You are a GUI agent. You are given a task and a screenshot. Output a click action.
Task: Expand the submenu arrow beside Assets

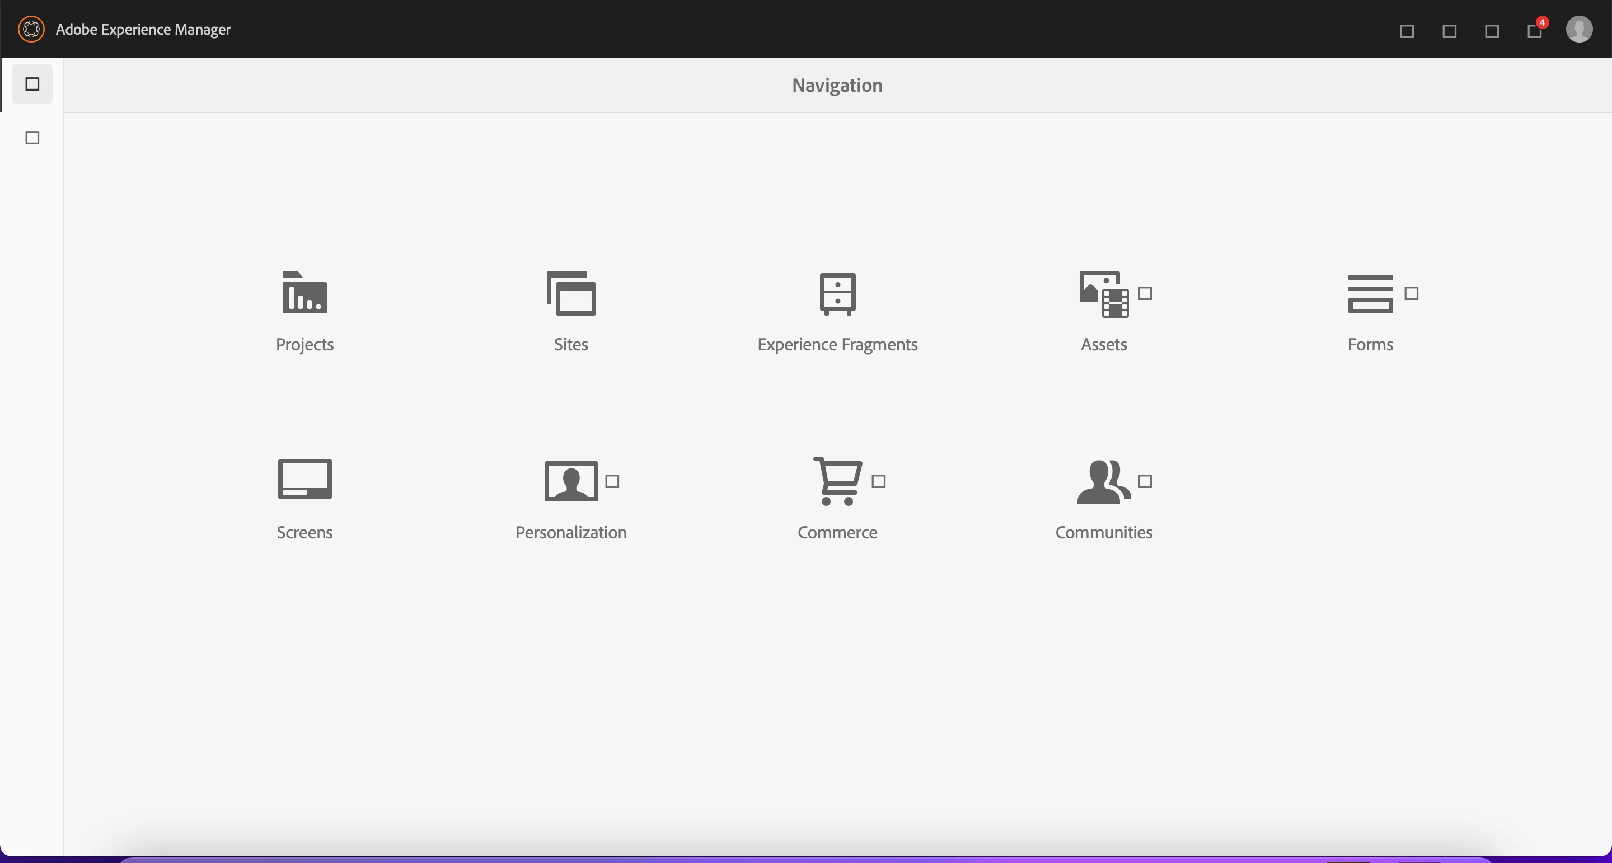pos(1145,293)
